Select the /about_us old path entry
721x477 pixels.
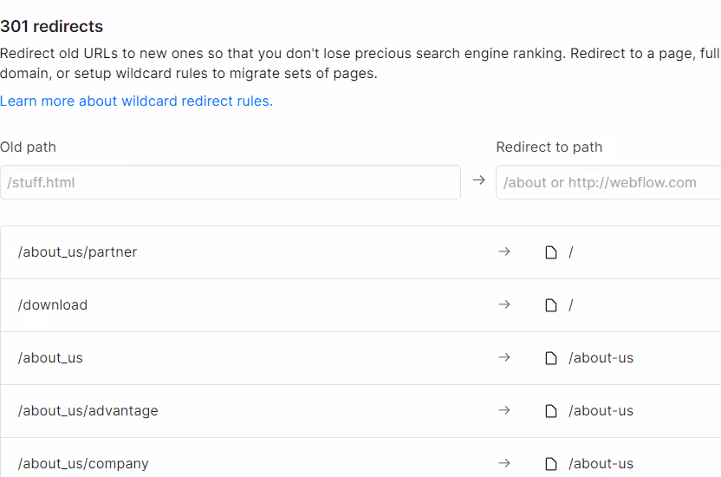click(x=50, y=358)
